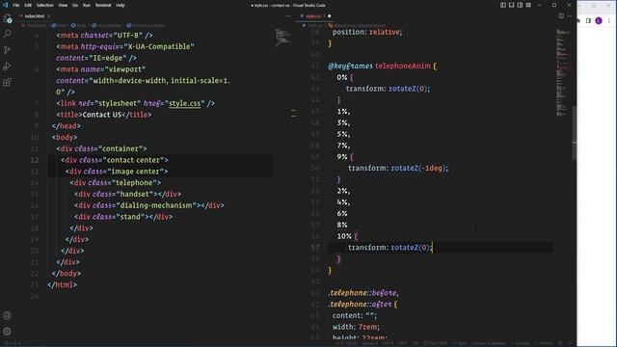
Task: Open the Accounts menu icon
Action: point(7,315)
